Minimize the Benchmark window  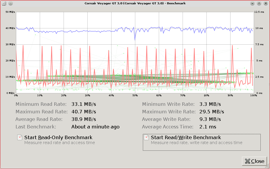click(x=253, y=3)
